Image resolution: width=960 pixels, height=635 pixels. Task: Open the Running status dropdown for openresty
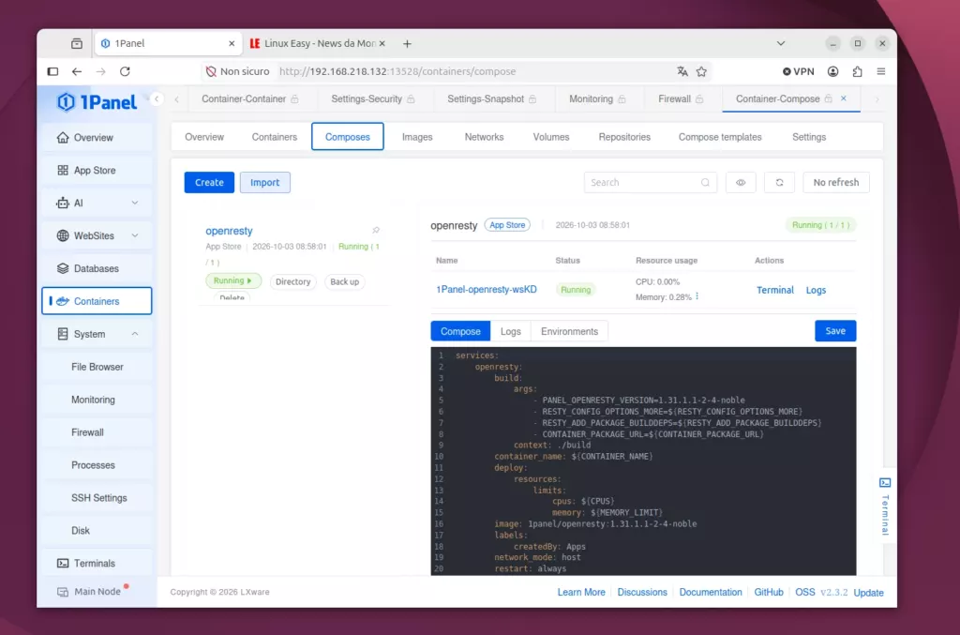(x=233, y=280)
